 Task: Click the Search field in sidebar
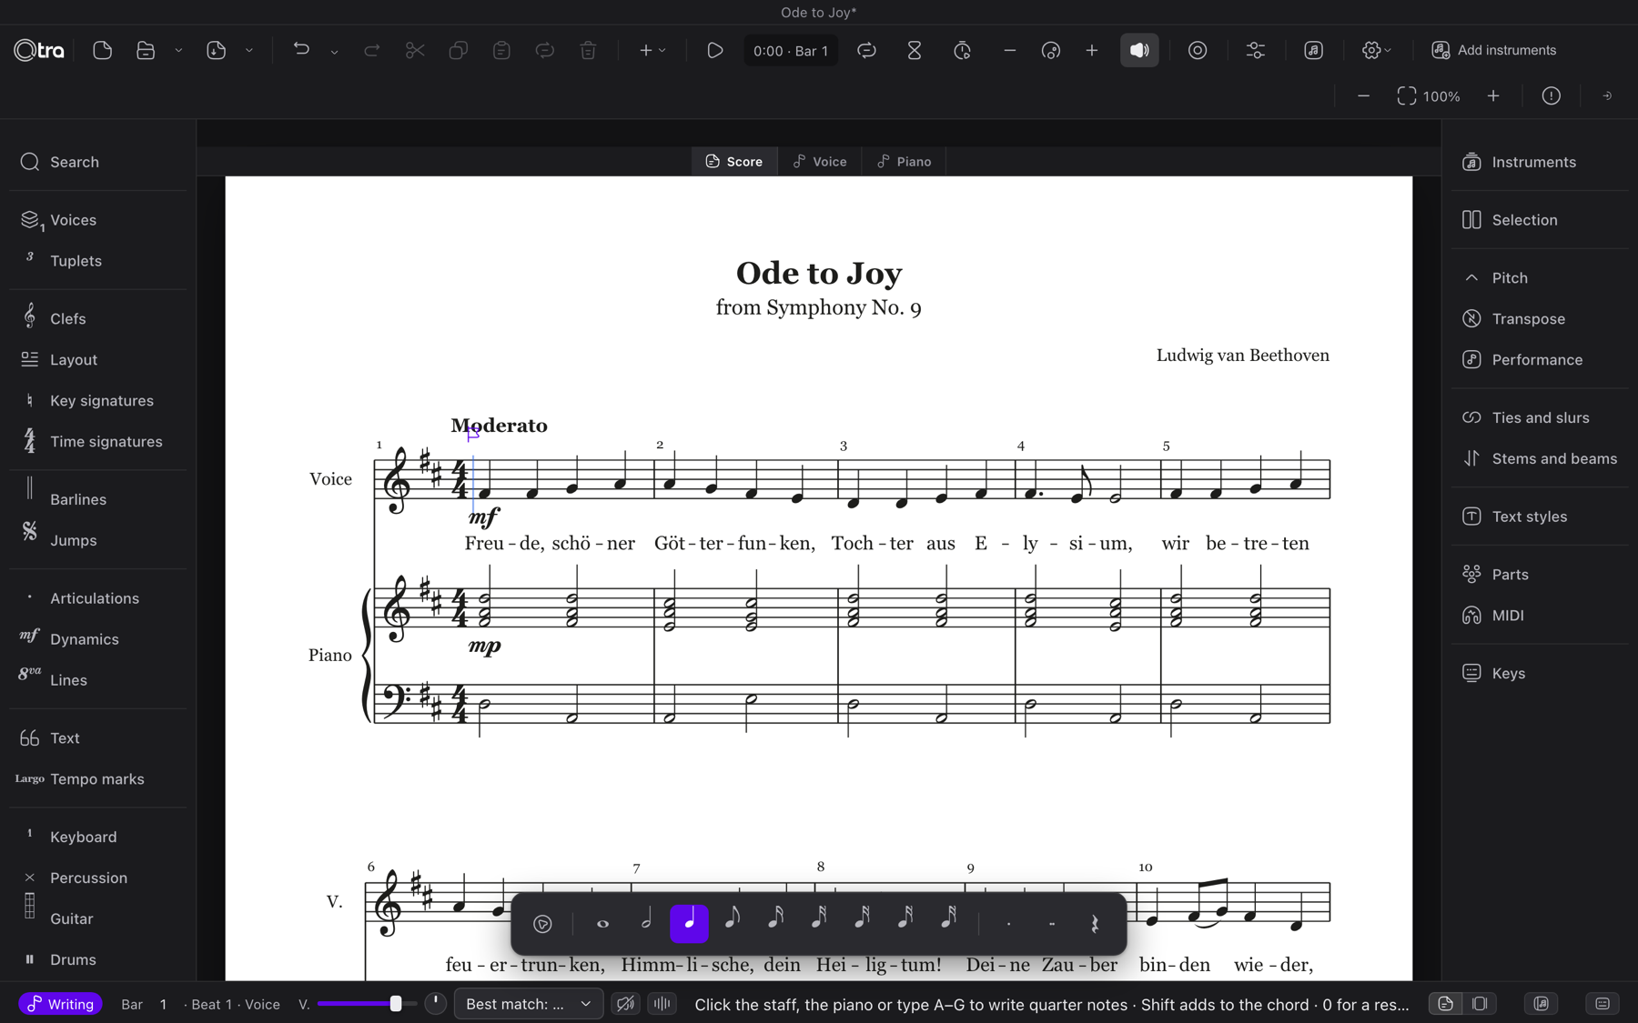click(x=98, y=162)
